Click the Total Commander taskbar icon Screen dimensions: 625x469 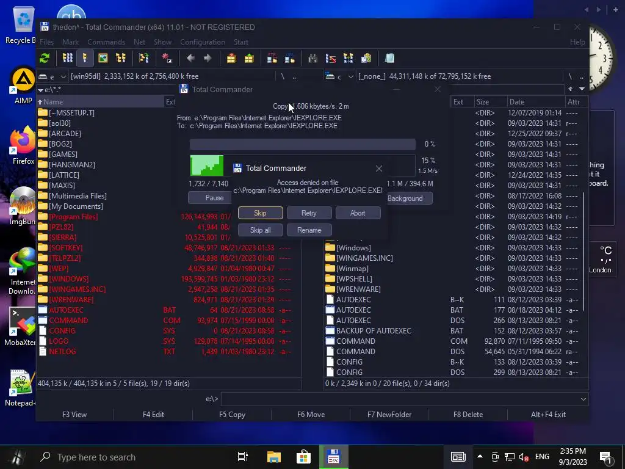(333, 457)
